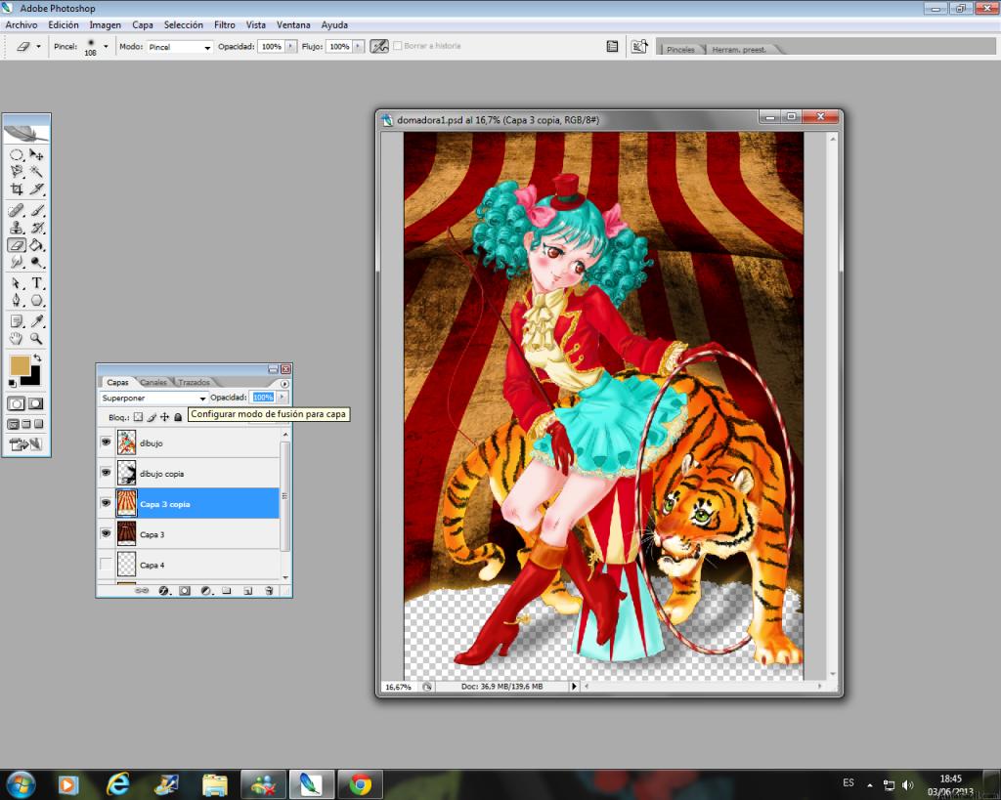Reset default foreground and background colors
The image size is (1001, 800).
[x=12, y=383]
